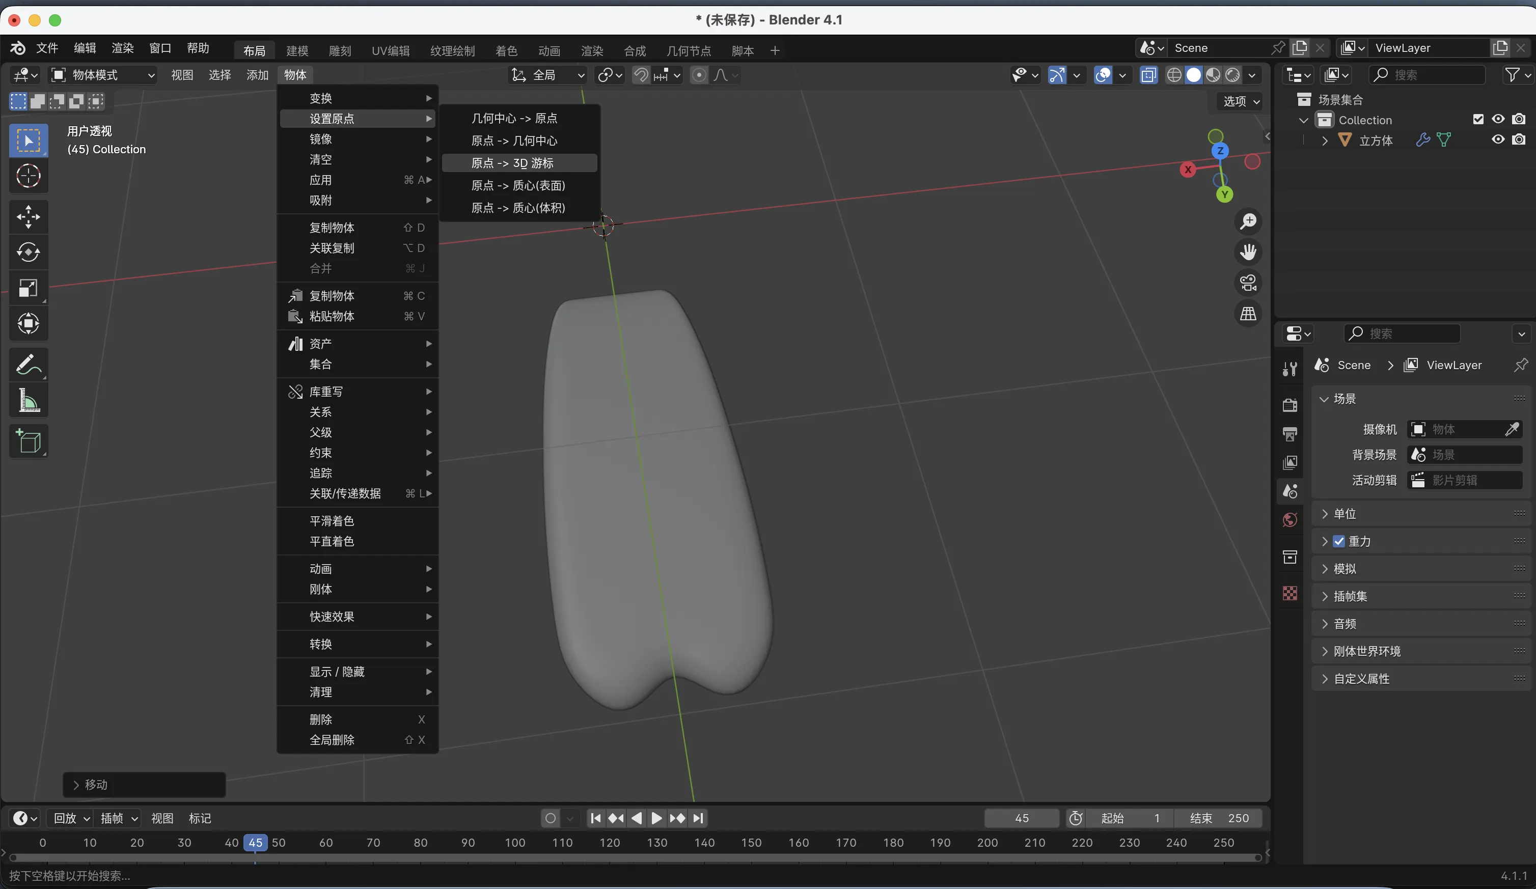Switch to the 建模 workspace tab
The width and height of the screenshot is (1536, 889).
(297, 50)
